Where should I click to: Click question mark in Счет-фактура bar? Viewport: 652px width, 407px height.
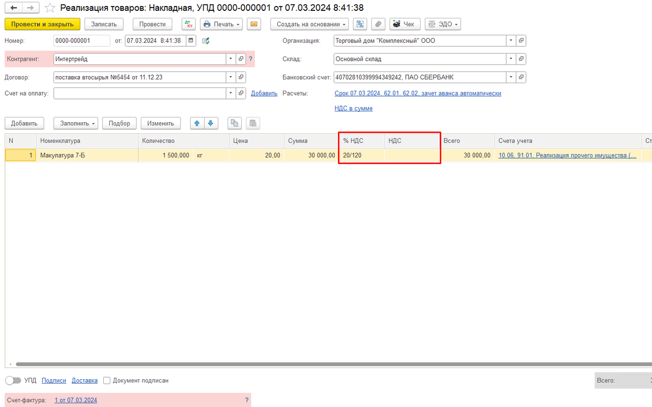246,400
